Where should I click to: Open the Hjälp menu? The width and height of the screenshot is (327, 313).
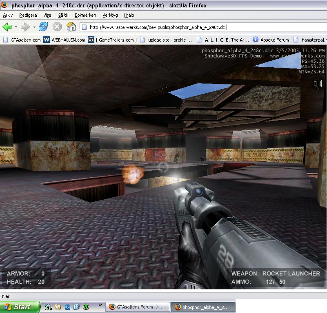(129, 15)
